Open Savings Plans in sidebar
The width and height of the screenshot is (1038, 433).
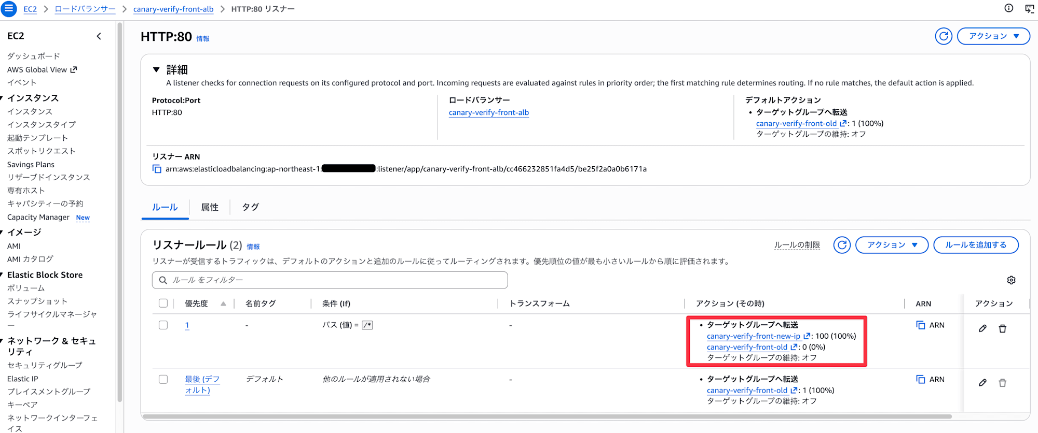pyautogui.click(x=31, y=164)
